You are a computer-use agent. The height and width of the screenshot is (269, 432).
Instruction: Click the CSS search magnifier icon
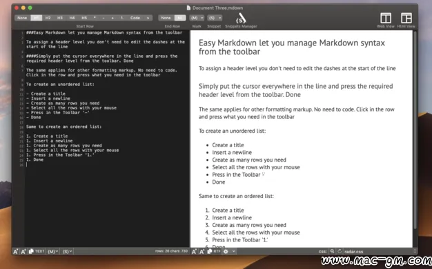tap(332, 251)
